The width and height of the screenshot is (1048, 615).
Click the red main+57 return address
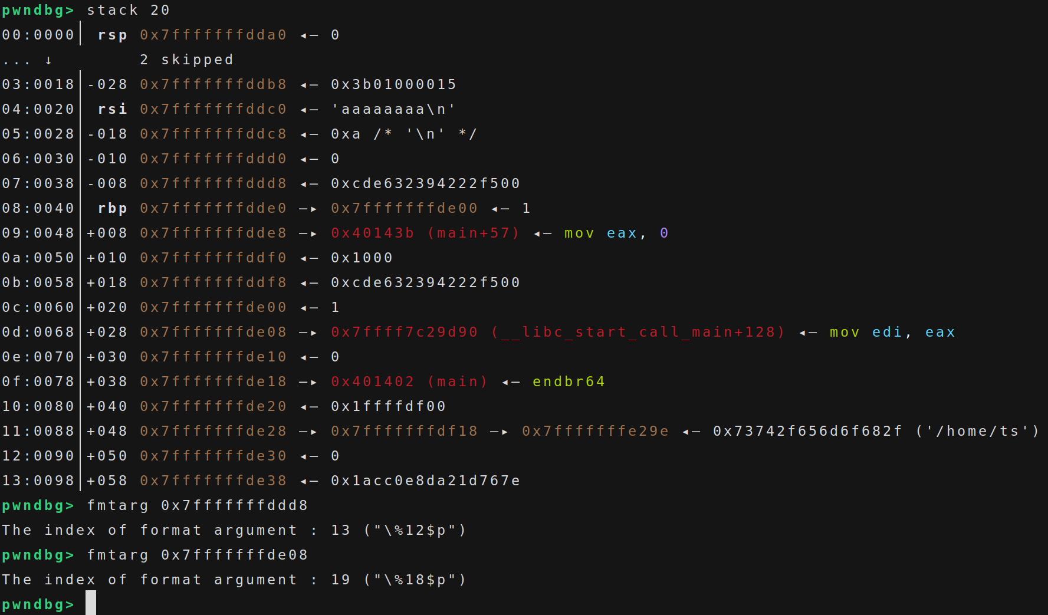coord(425,233)
